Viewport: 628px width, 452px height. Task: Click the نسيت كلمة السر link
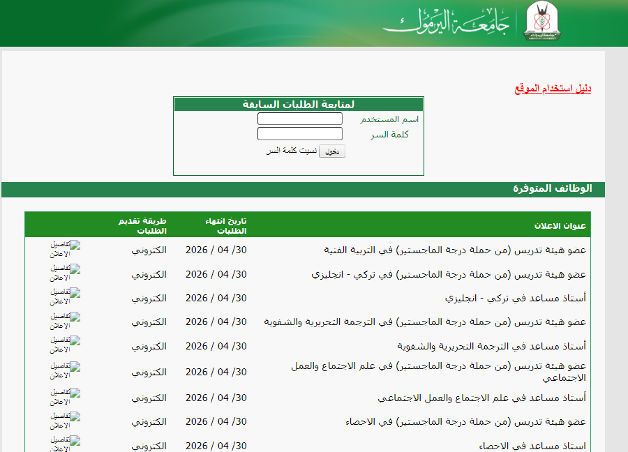pos(291,151)
